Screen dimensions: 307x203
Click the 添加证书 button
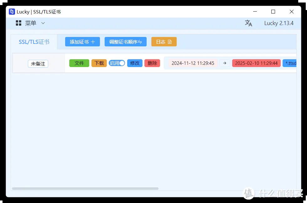82,42
